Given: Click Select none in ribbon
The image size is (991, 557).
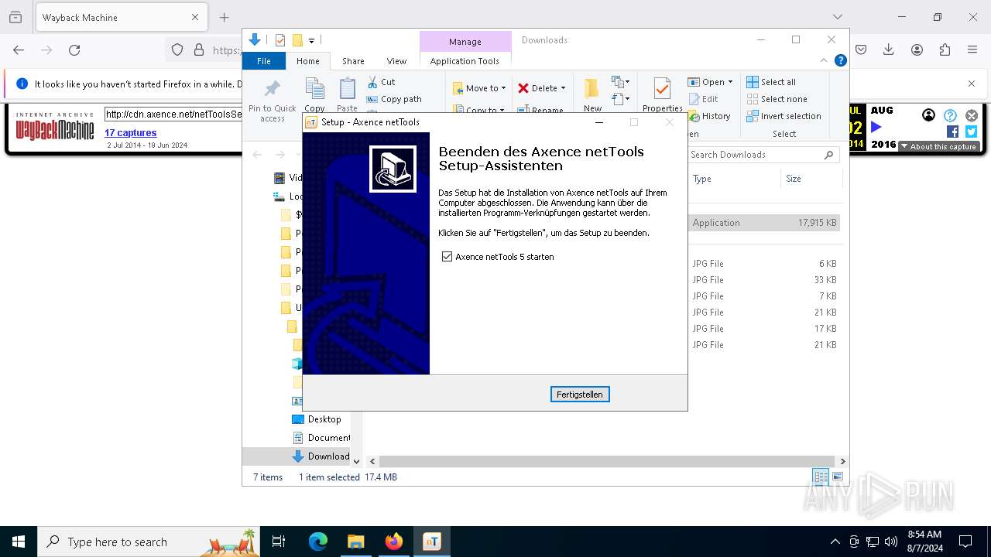Looking at the screenshot, I should (777, 99).
